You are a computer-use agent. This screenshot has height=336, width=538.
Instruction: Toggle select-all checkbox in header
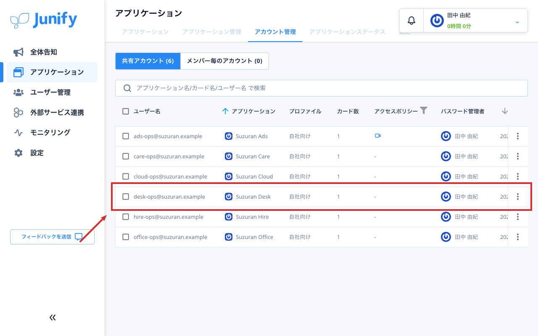click(x=126, y=111)
